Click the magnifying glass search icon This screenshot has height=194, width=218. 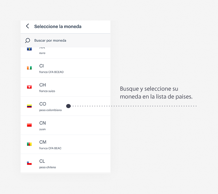click(x=27, y=40)
